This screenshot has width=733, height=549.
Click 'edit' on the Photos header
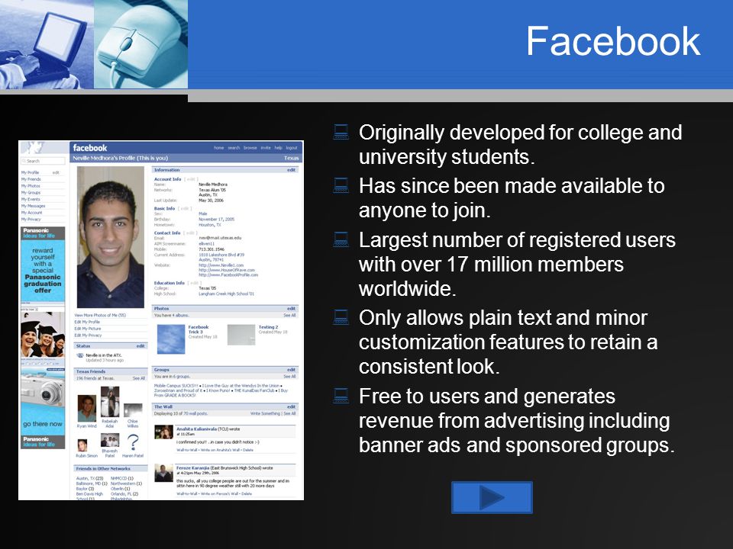[x=291, y=309]
